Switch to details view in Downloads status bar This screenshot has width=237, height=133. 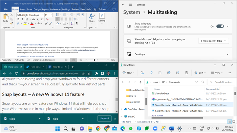click(x=230, y=122)
